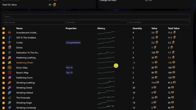Sort table by Properties column header
The image size is (196, 110).
click(71, 28)
